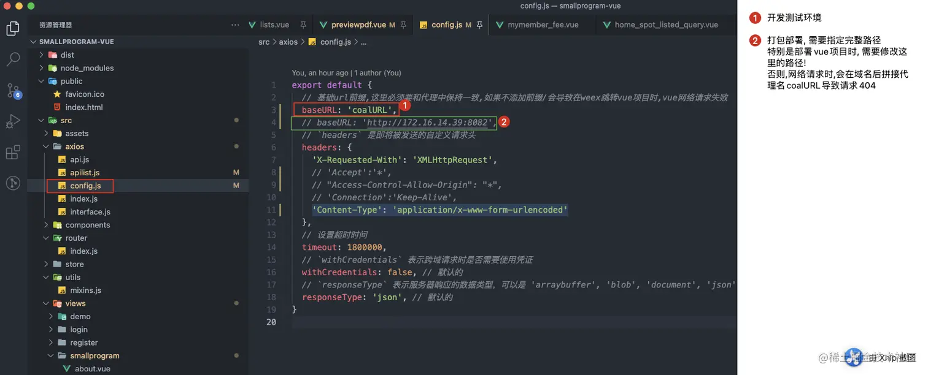Collapse the smallprogram folder
The height and width of the screenshot is (375, 928).
coord(52,355)
